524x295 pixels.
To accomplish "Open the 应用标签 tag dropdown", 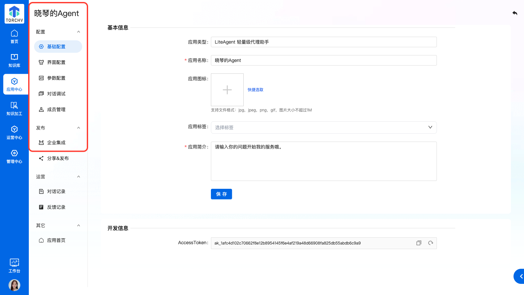I will pyautogui.click(x=324, y=128).
